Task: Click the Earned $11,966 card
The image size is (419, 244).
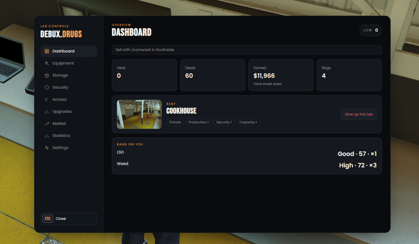Action: click(281, 75)
